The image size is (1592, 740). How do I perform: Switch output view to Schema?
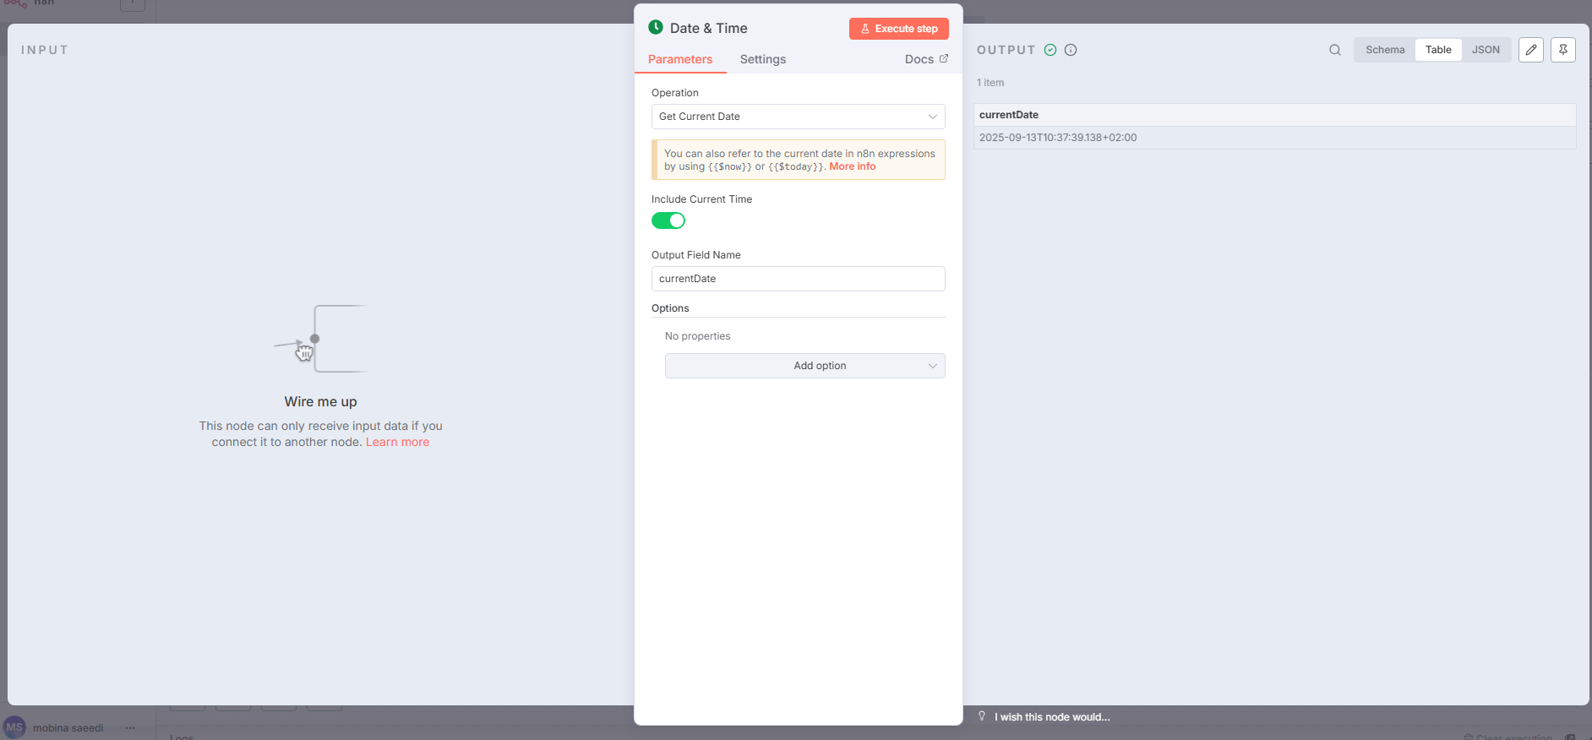tap(1385, 50)
